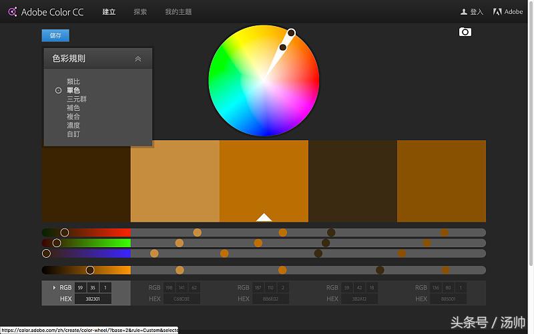Click the blue 儲存 save button
The height and width of the screenshot is (334, 534).
pyautogui.click(x=55, y=35)
